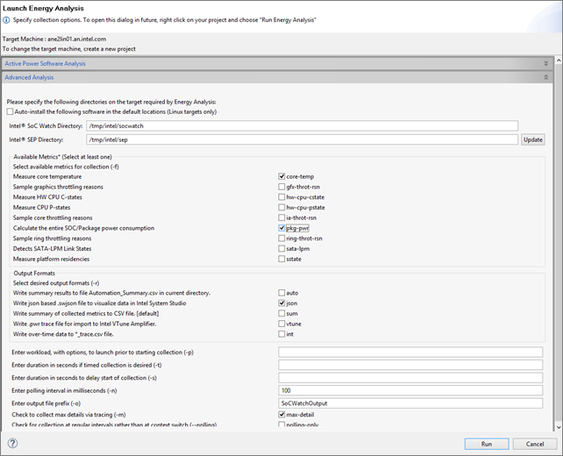563x456 pixels.
Task: Uncheck the core-temp metric
Action: pyautogui.click(x=282, y=176)
